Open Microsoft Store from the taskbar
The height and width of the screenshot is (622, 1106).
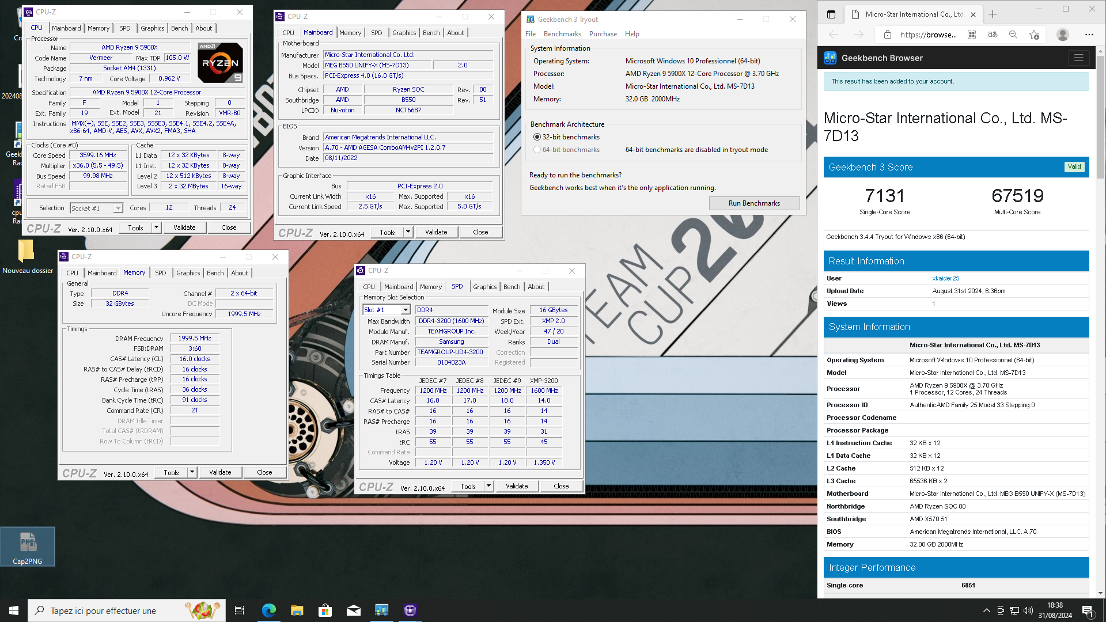(325, 610)
